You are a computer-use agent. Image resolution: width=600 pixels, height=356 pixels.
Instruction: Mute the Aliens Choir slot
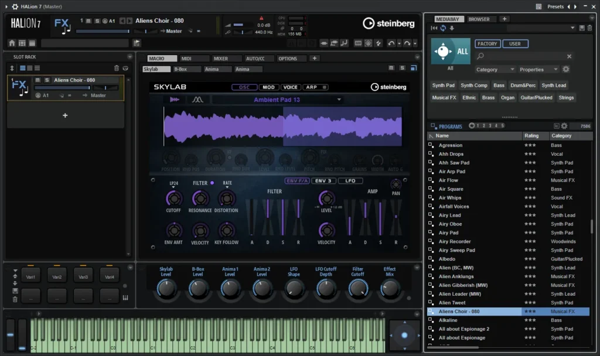click(x=37, y=80)
